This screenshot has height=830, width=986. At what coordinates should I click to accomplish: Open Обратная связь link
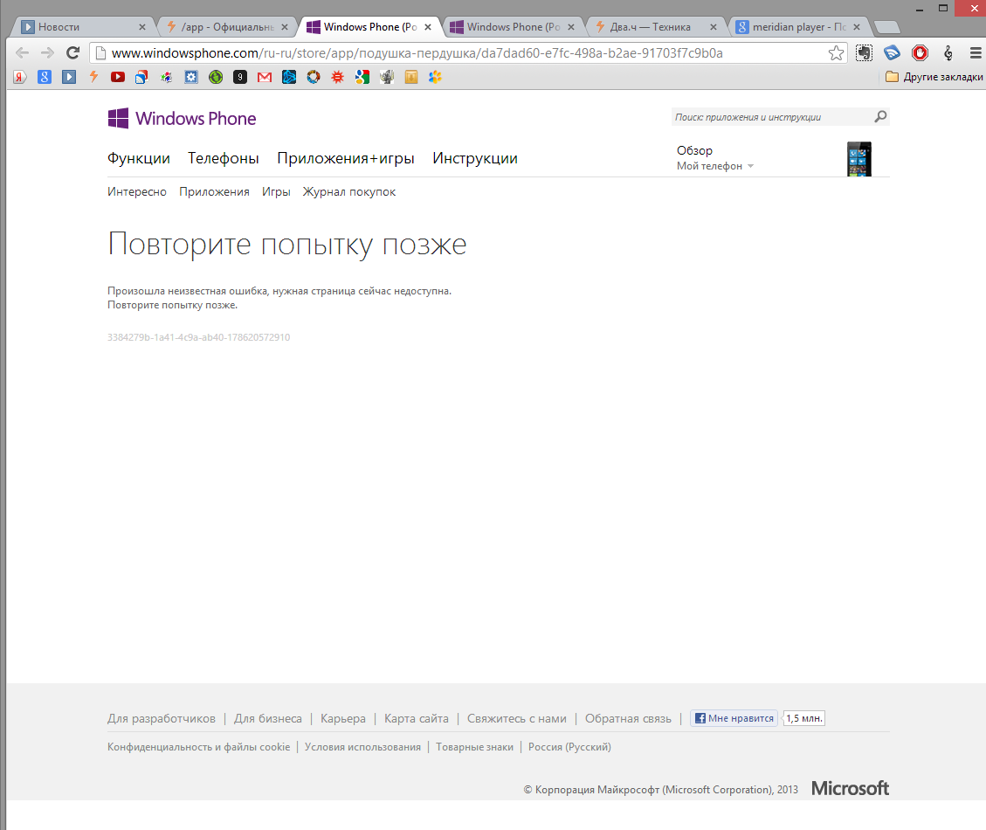(628, 719)
